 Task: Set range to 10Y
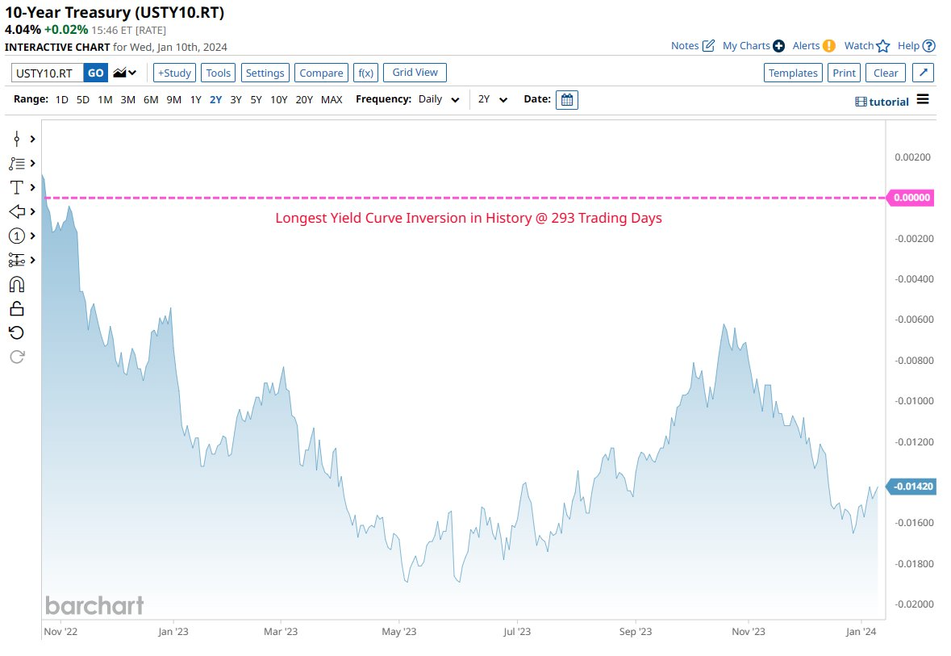click(279, 99)
